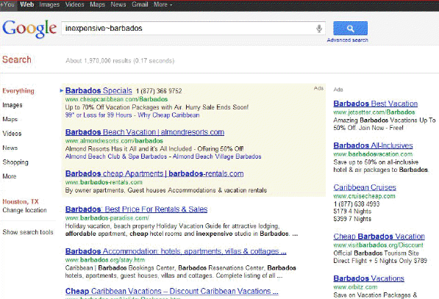Open 'Barbados: Best Price For Rentals & Sales' result

pos(136,209)
